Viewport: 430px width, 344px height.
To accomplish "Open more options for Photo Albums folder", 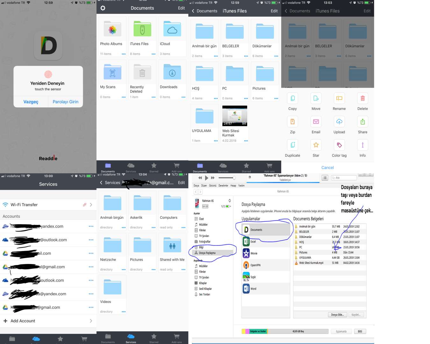I will tap(124, 54).
